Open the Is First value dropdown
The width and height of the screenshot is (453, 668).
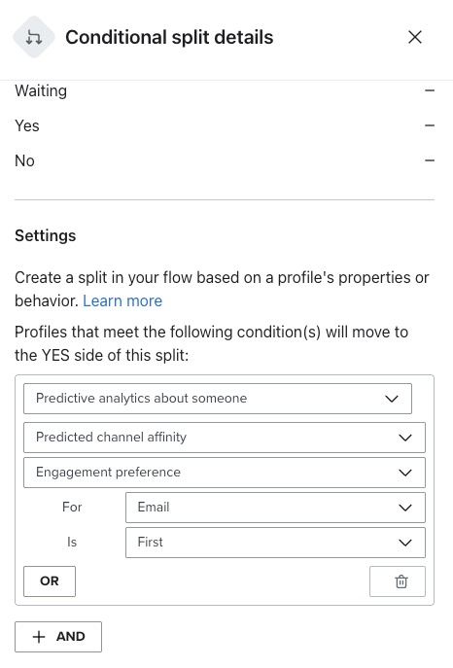(275, 543)
